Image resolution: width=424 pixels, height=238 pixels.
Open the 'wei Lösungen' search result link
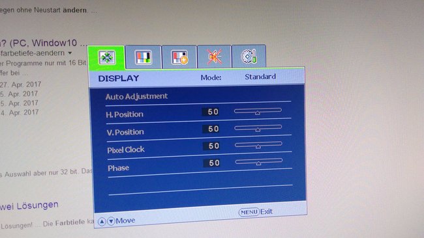pyautogui.click(x=29, y=205)
